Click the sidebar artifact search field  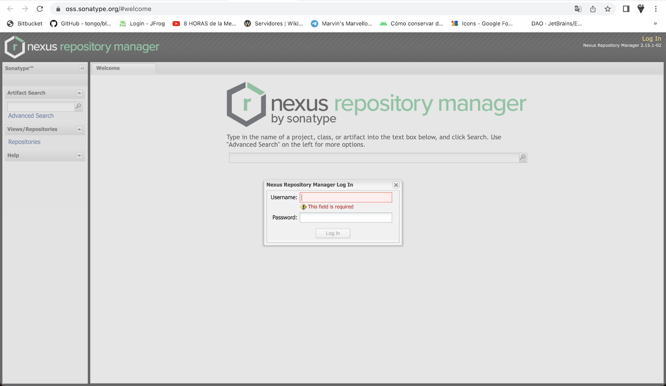(x=41, y=107)
